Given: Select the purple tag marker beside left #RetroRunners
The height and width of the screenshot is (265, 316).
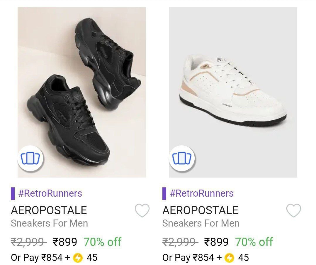Looking at the screenshot, I should (12, 193).
